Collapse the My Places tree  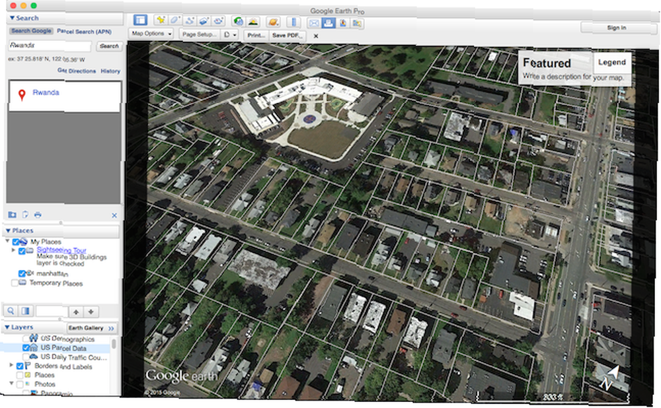pos(7,241)
